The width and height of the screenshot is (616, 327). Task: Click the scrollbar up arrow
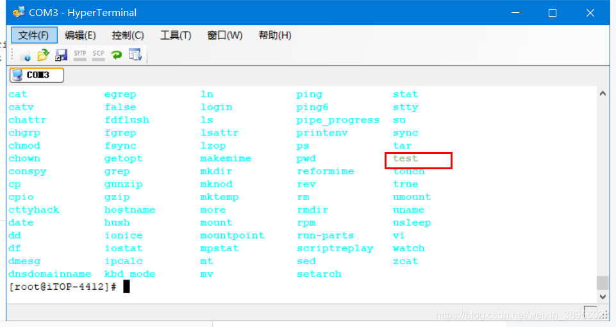(x=603, y=94)
